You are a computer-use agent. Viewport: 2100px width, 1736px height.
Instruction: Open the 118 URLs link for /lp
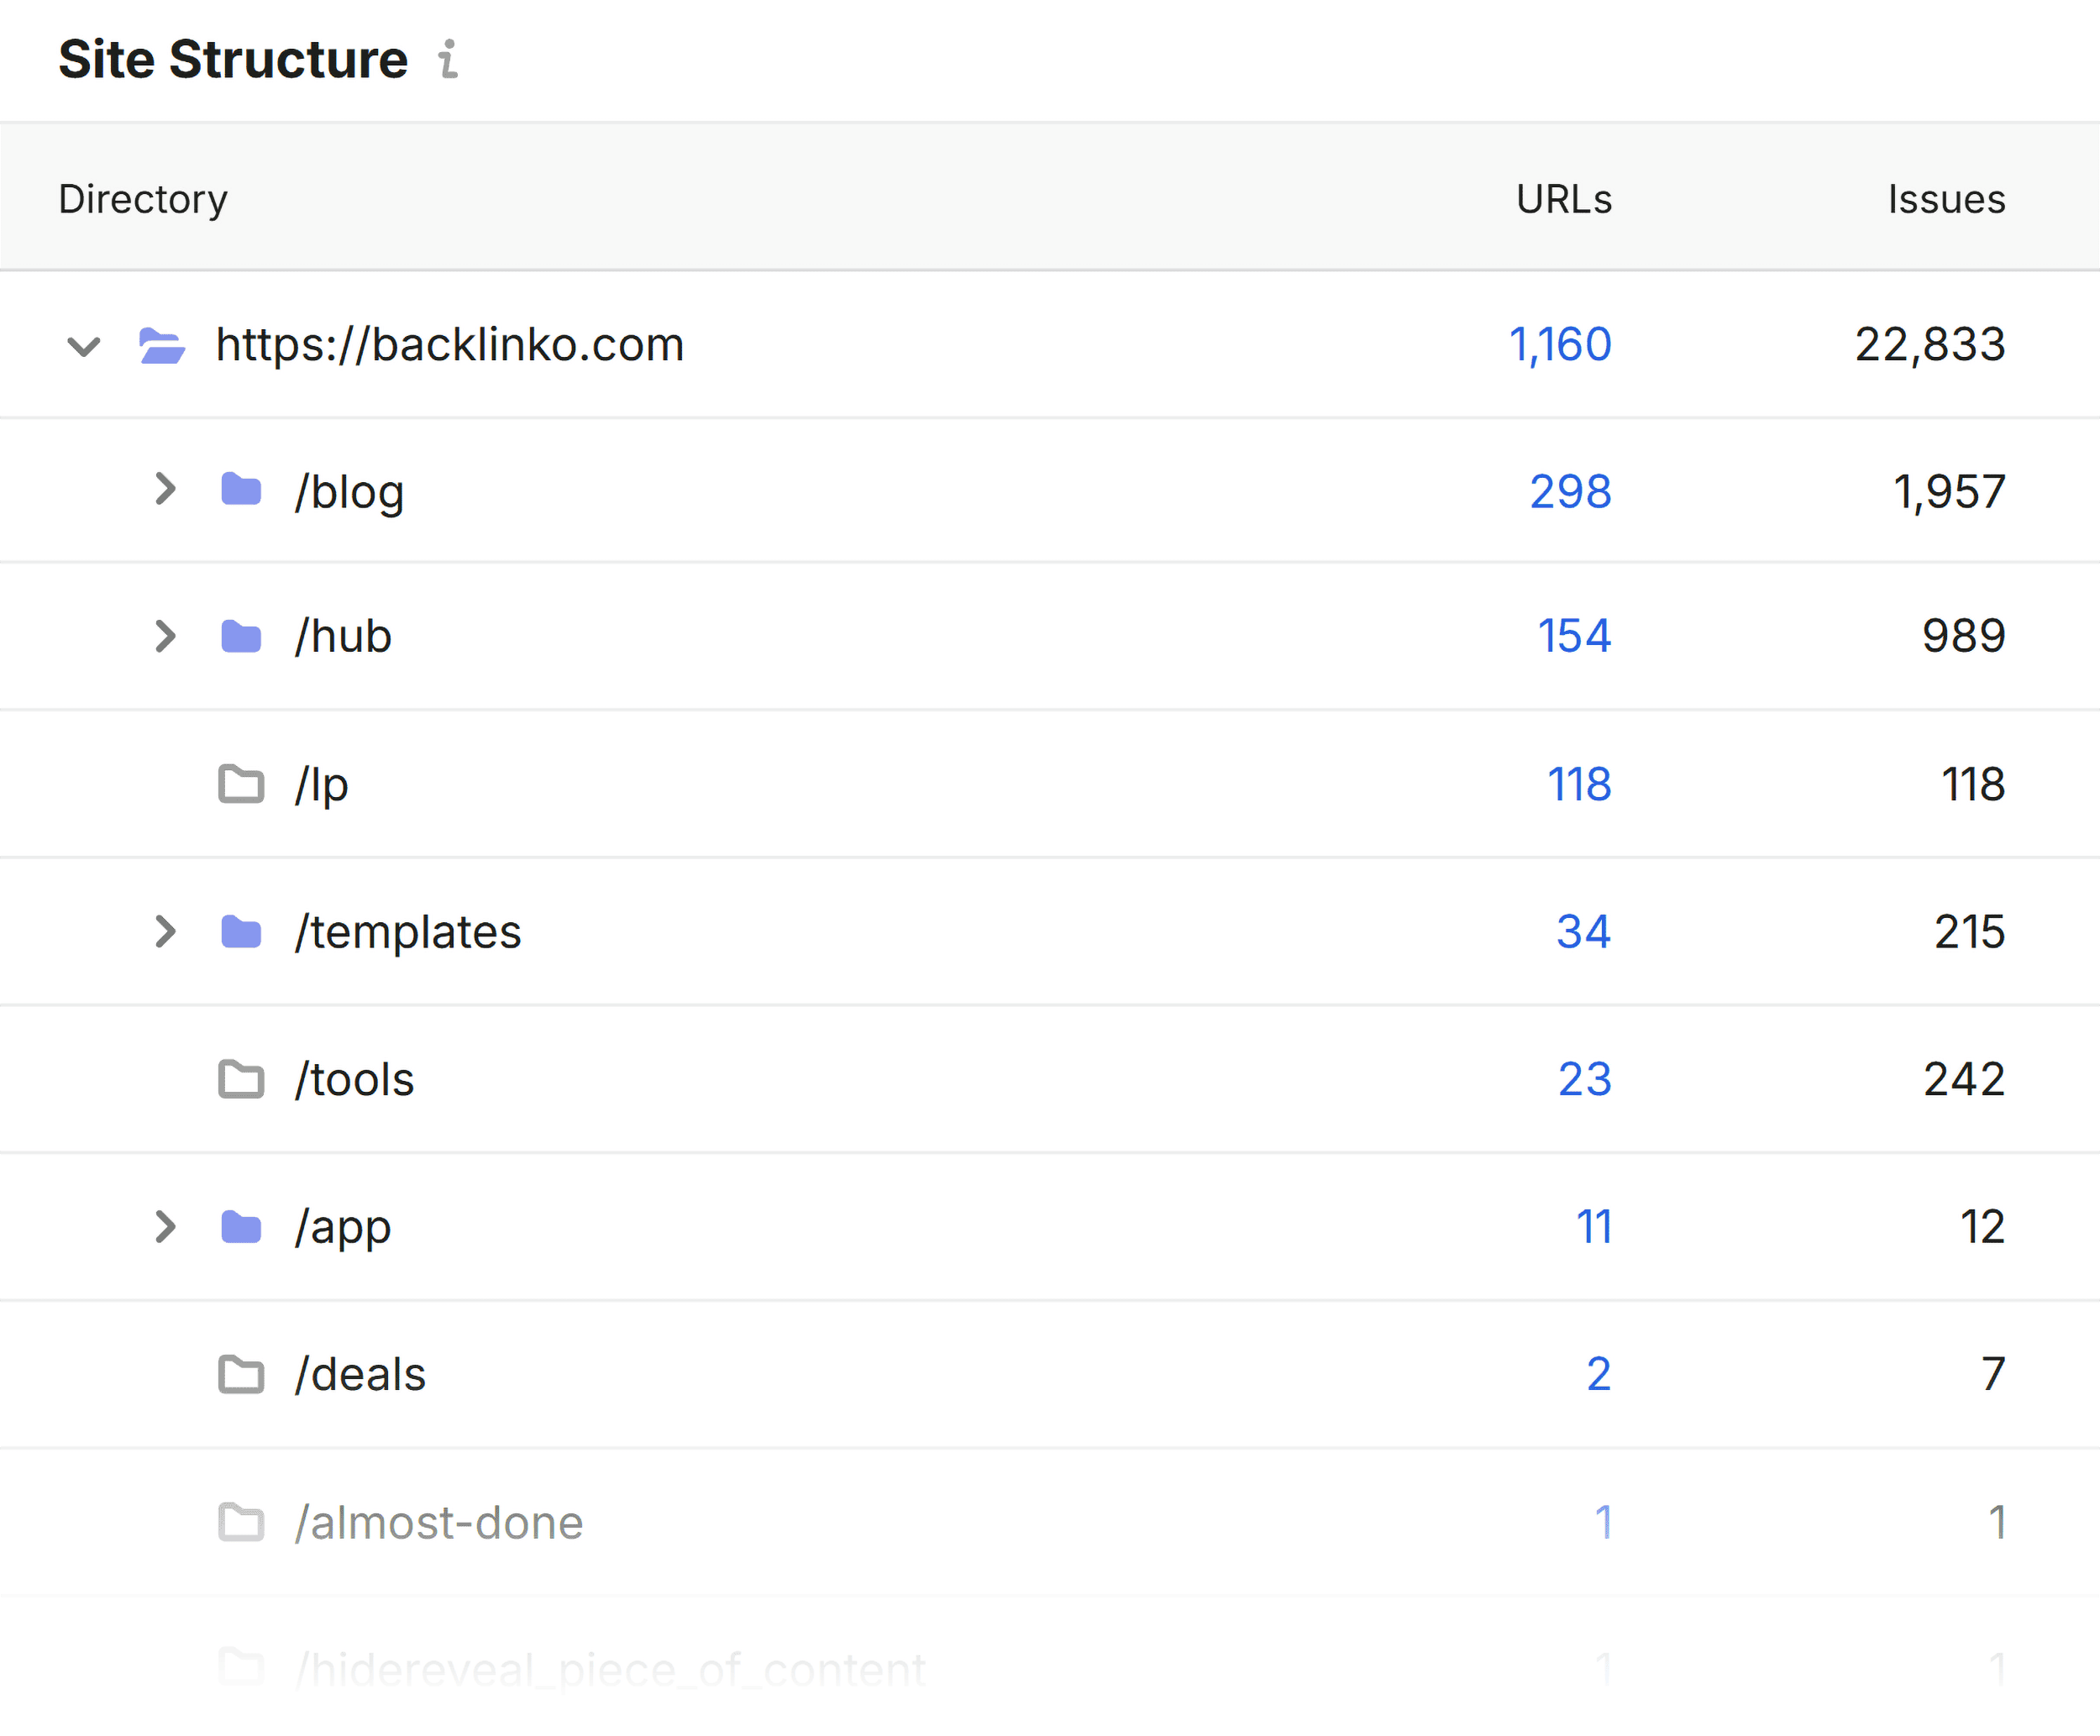[x=1579, y=784]
